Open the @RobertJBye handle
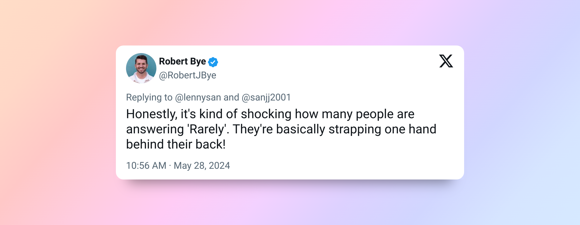This screenshot has width=580, height=225. [187, 75]
